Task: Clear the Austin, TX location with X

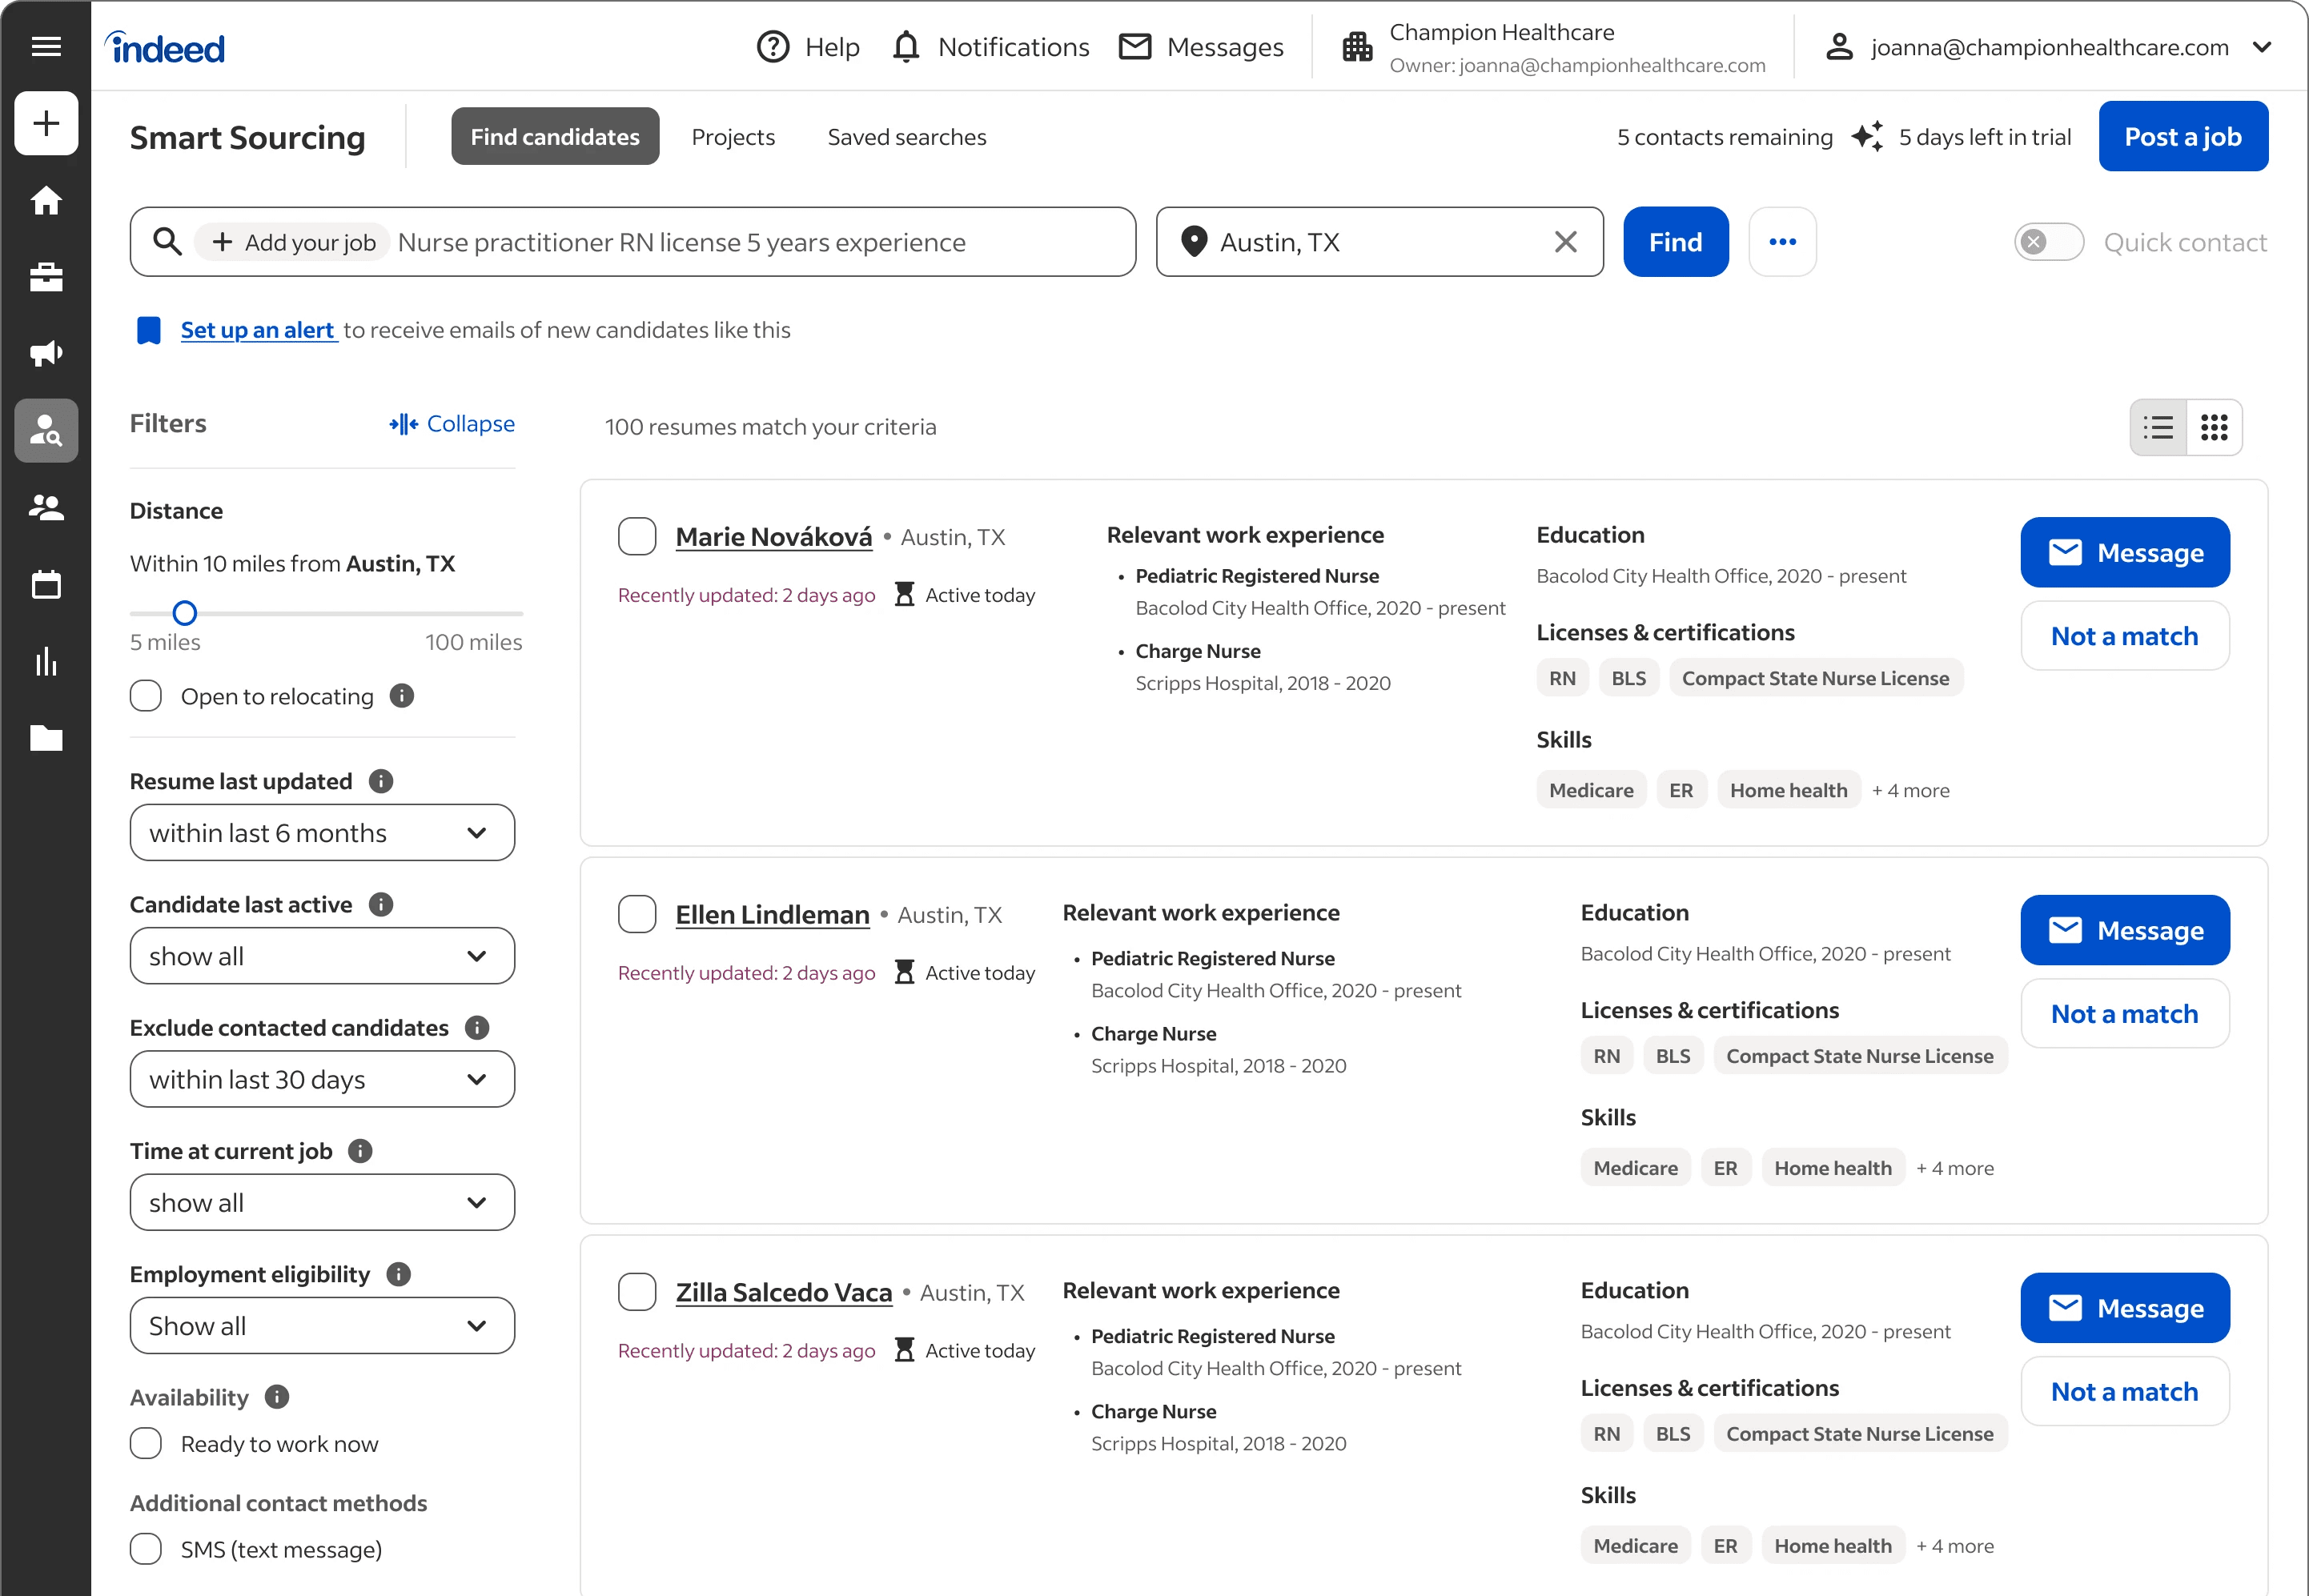Action: click(x=1565, y=242)
